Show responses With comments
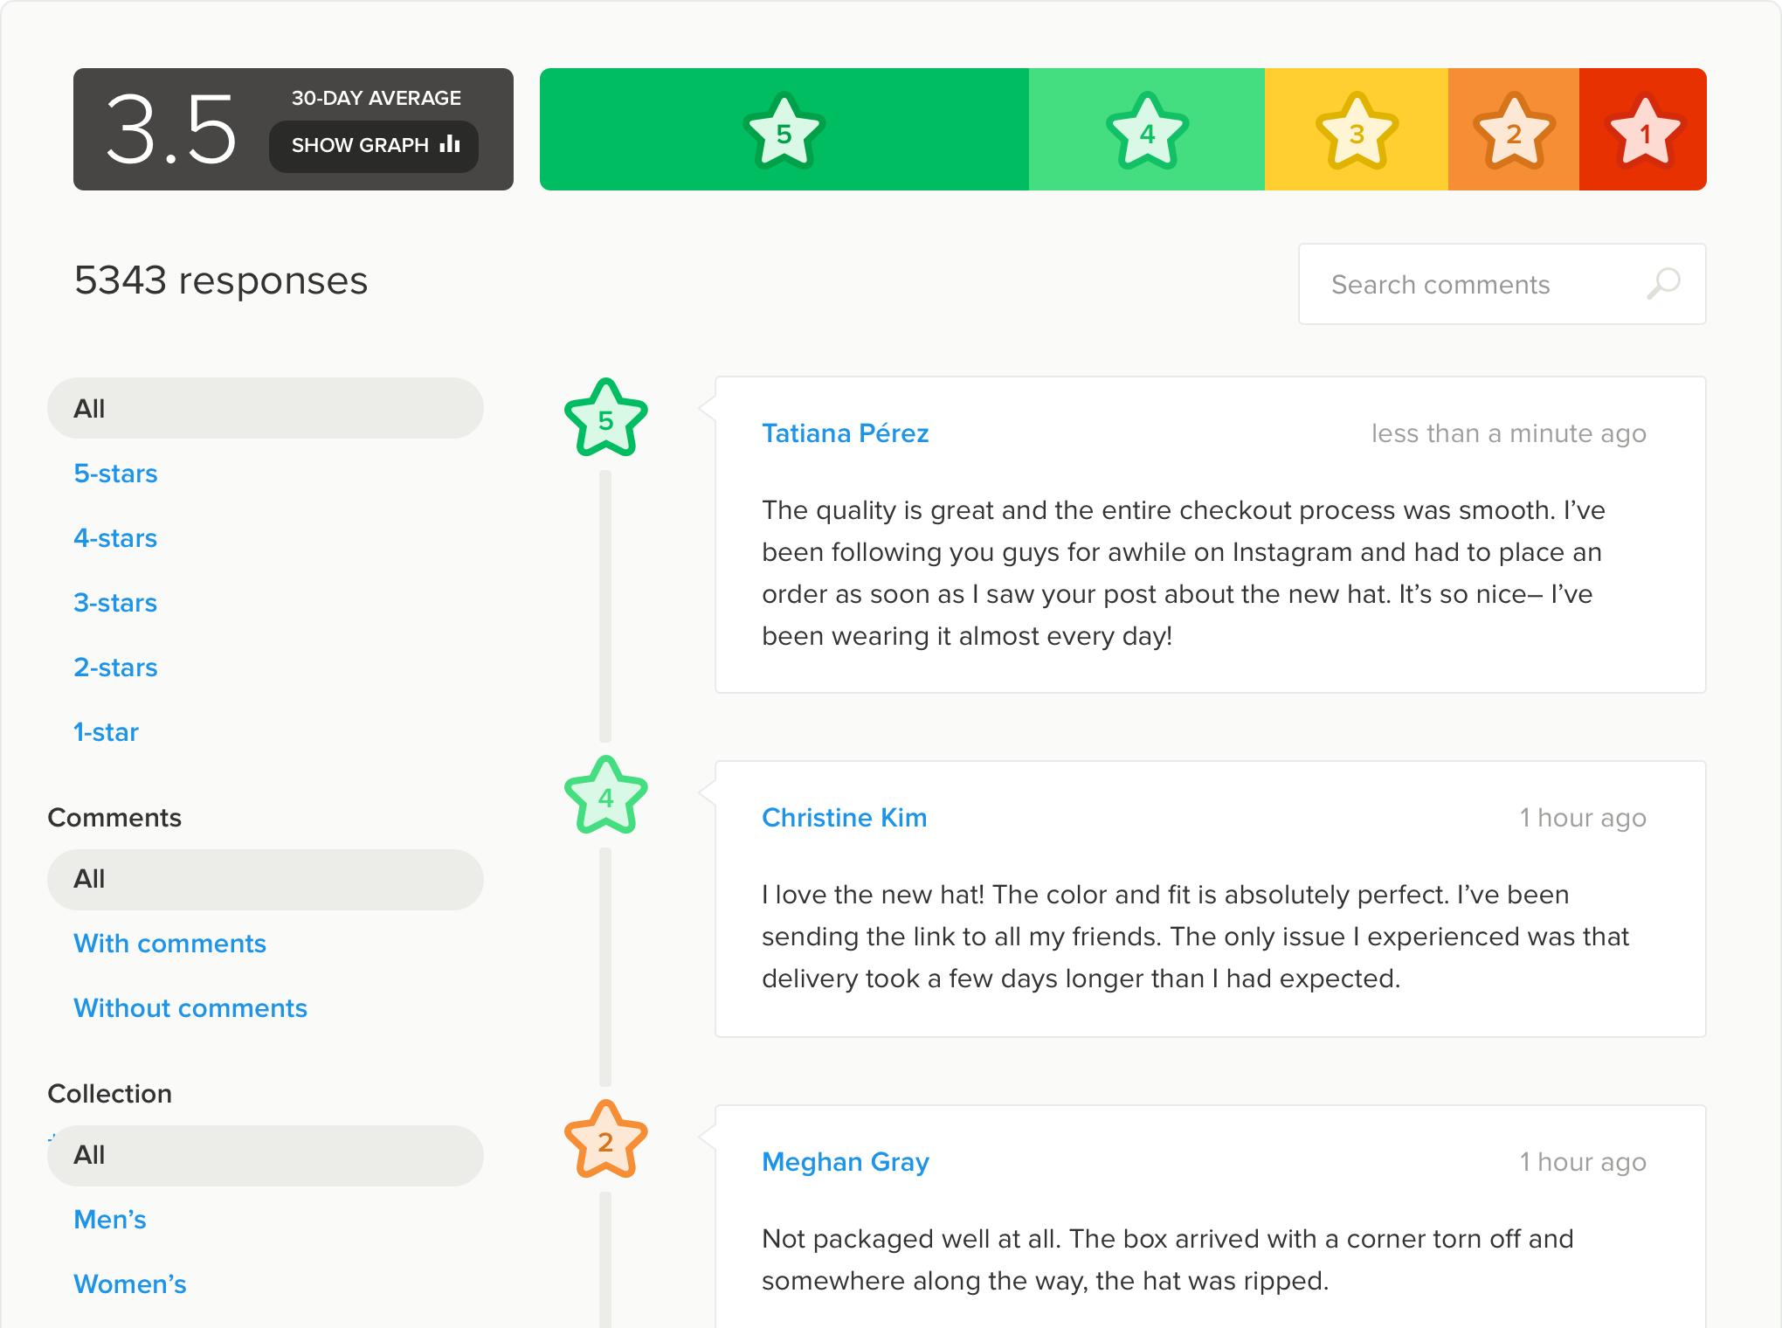Screen dimensions: 1782x1328 click(169, 944)
